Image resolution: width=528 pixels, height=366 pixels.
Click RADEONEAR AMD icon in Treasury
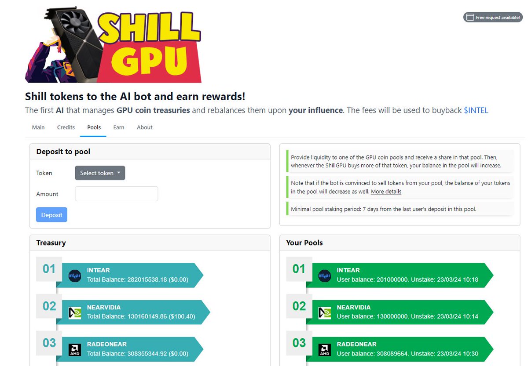[x=75, y=350]
